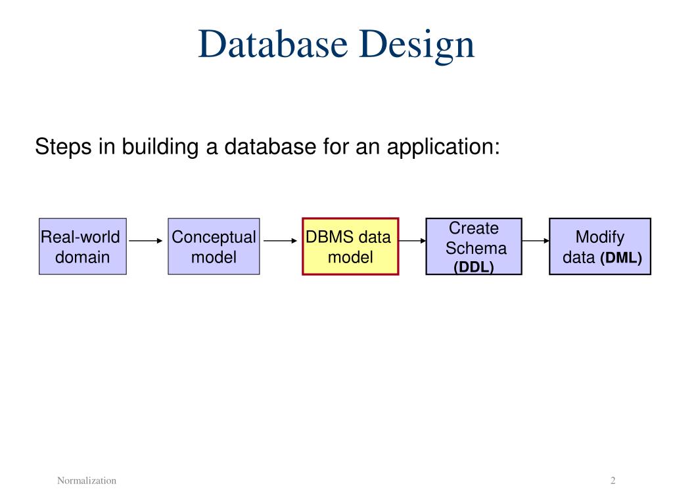Click the slide number 2
Viewport: 673px width, 504px height.
pyautogui.click(x=613, y=480)
